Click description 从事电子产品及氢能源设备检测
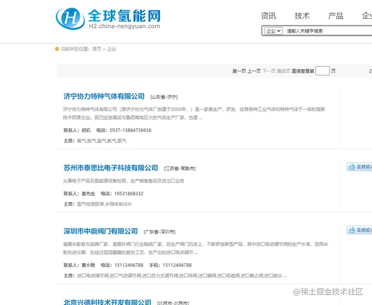The width and height of the screenshot is (372, 305). 123,181
